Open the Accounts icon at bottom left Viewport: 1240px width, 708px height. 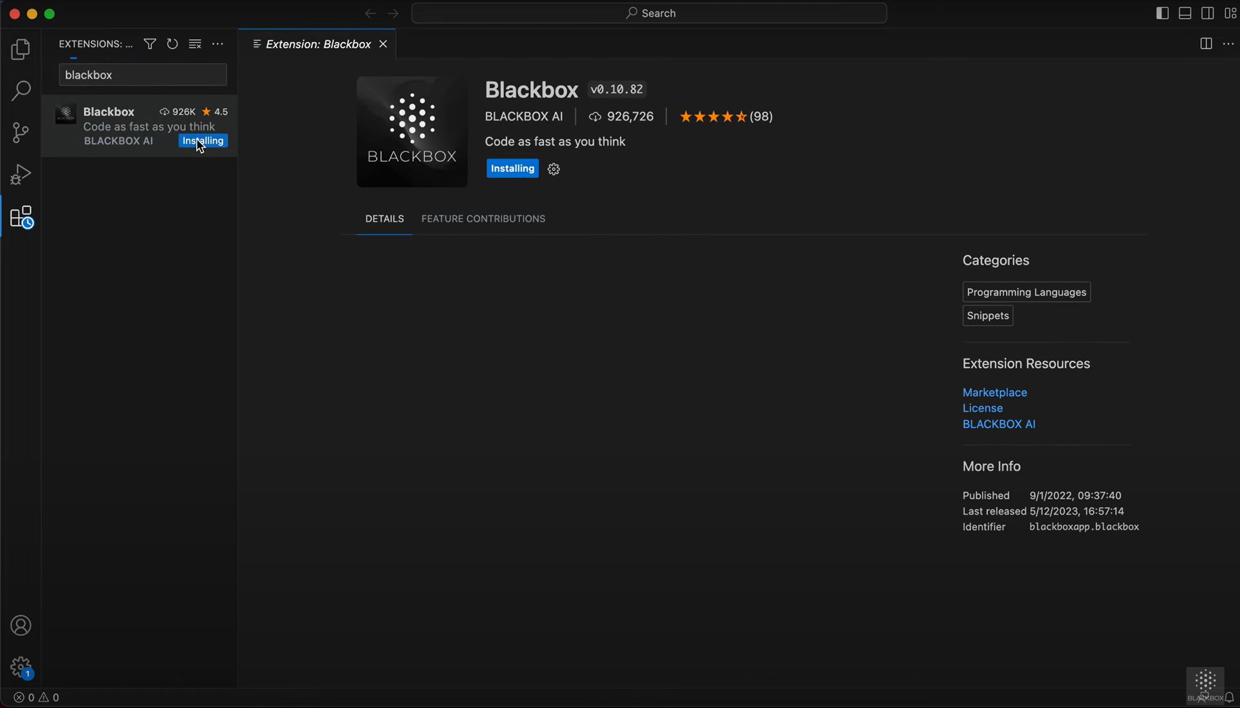click(x=21, y=625)
